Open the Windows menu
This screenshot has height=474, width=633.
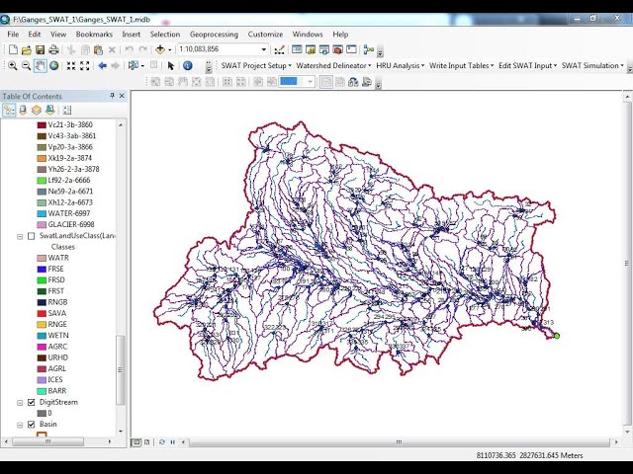[308, 35]
